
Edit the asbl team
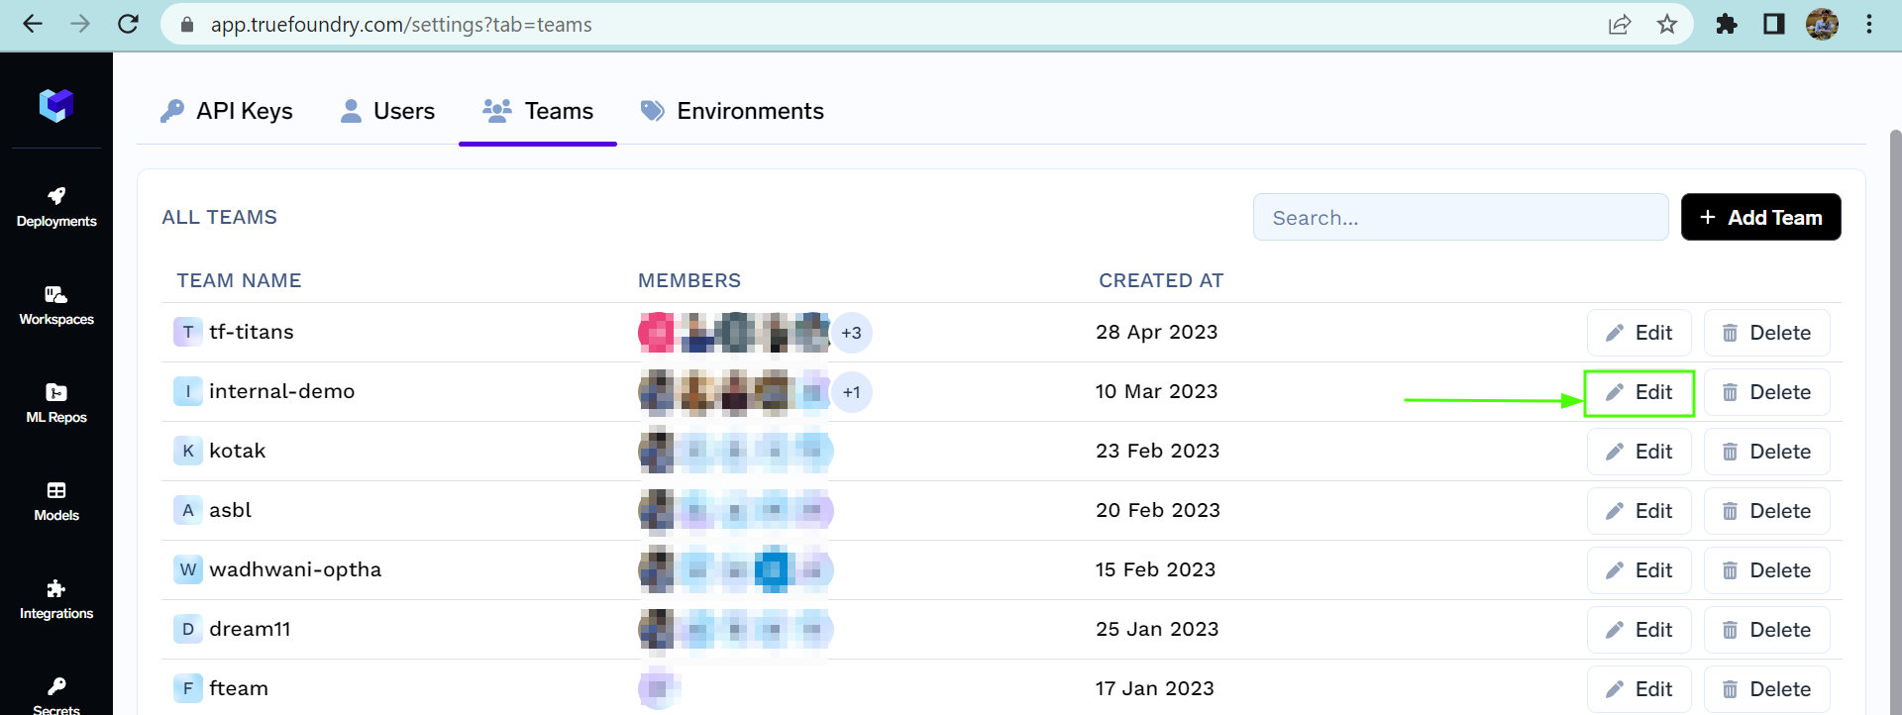[1639, 511]
